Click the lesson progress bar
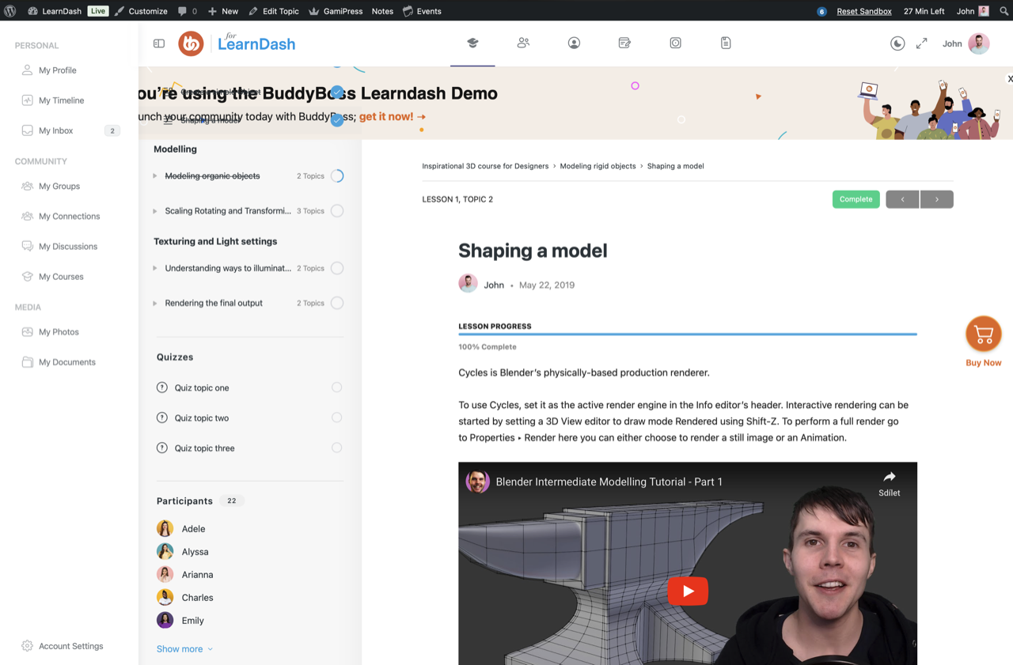 687,334
